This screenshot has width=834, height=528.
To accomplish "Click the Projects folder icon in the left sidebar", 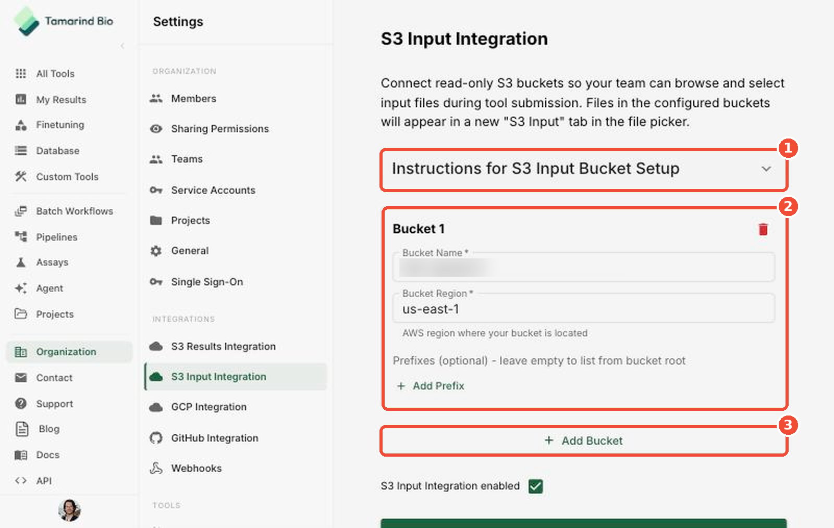I will pos(21,314).
